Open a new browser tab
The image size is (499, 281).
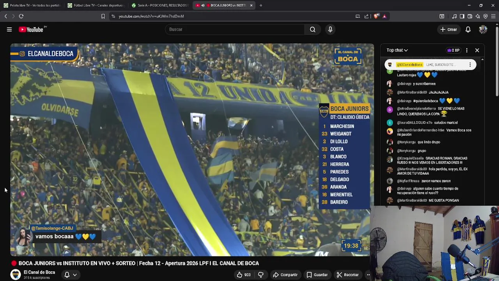261,5
